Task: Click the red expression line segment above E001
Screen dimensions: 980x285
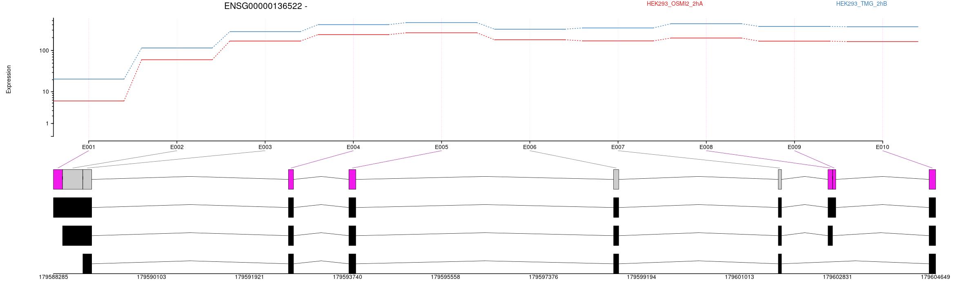Action: pyautogui.click(x=89, y=101)
